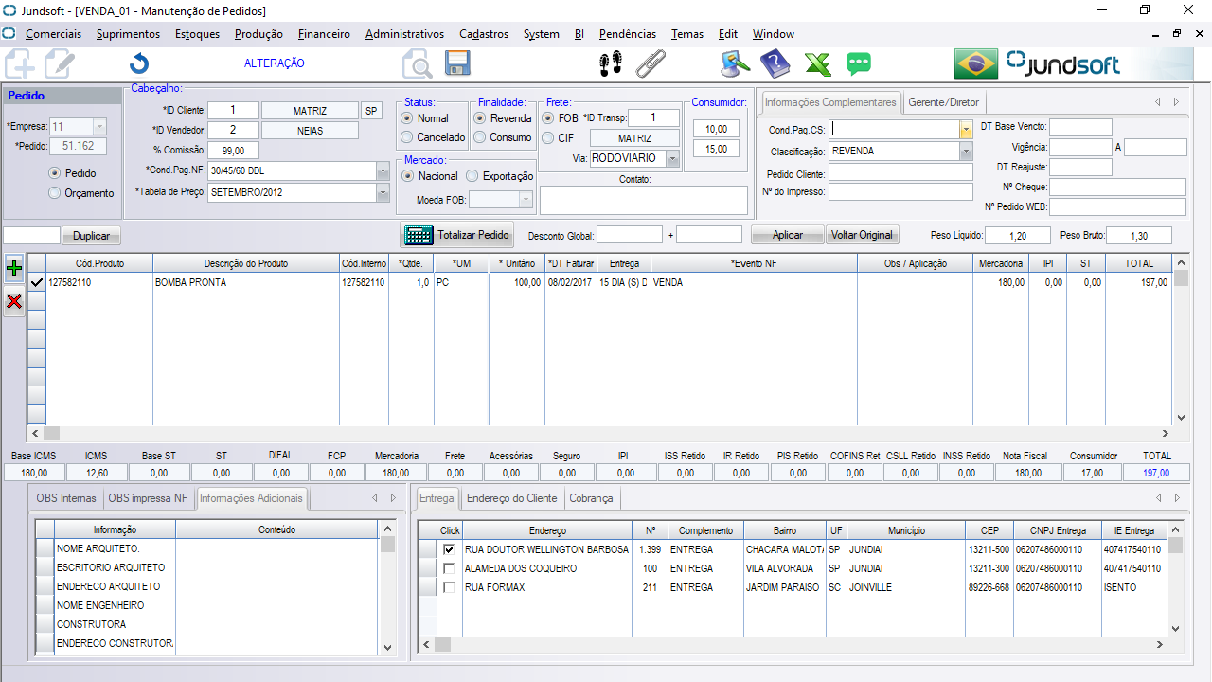
Task: Open the Tabela de Preço dropdown
Action: (383, 192)
